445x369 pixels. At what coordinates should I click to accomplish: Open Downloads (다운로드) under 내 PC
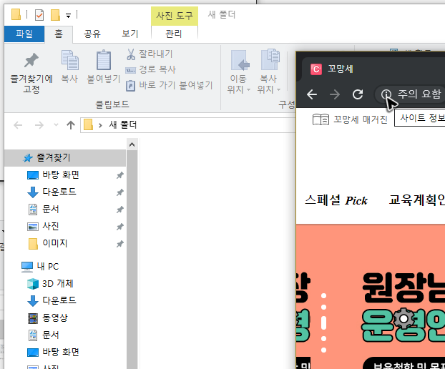pos(52,300)
